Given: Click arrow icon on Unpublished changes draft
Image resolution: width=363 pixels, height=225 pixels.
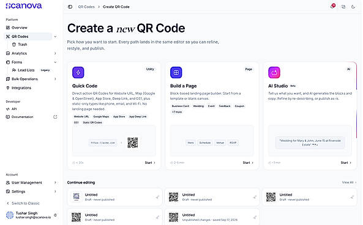Looking at the screenshot, I should [x=255, y=217].
